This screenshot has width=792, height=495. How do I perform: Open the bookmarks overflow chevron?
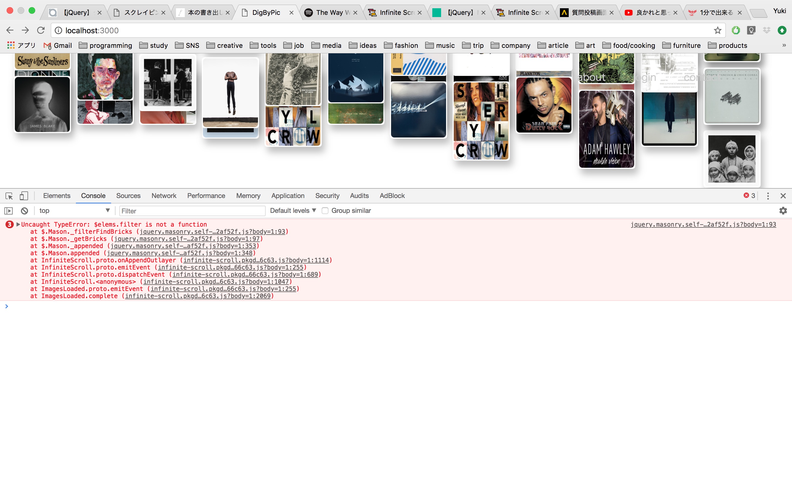click(x=784, y=45)
